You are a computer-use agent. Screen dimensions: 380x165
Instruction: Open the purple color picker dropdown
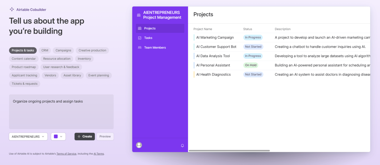58,137
